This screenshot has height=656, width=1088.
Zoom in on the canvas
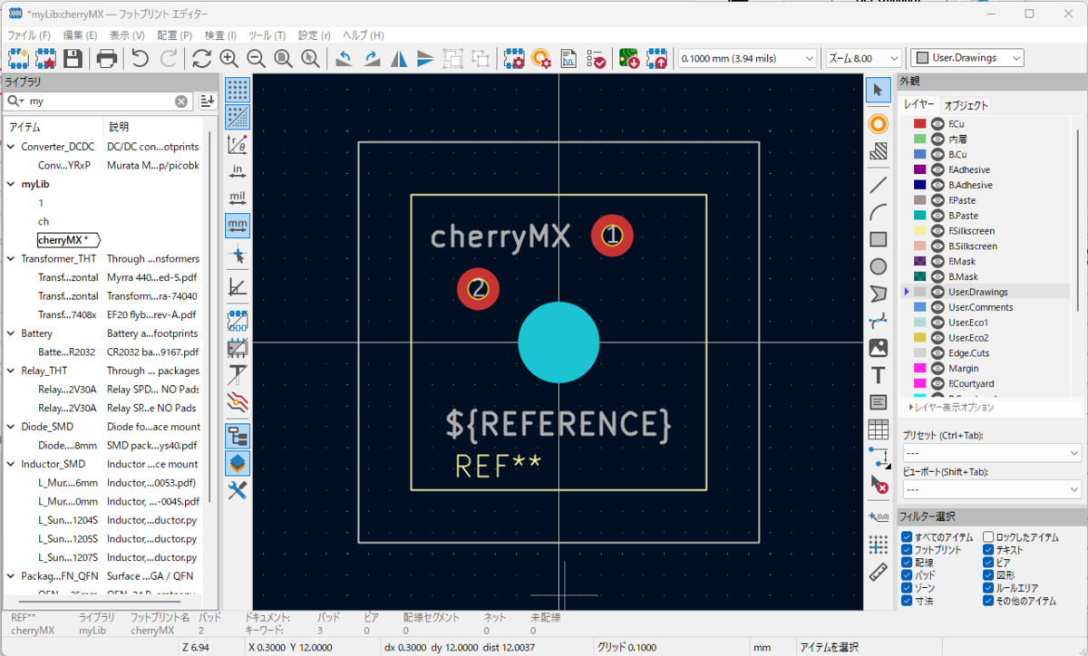coord(228,59)
